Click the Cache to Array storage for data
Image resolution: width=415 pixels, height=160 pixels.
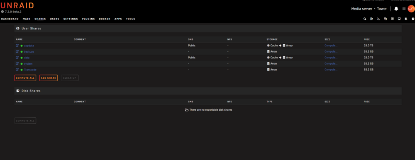(280, 58)
